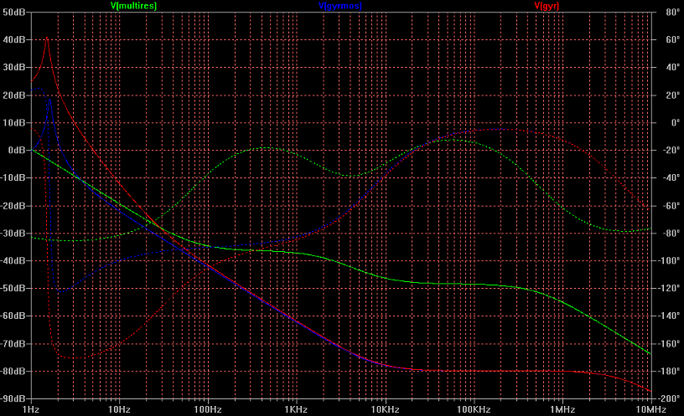Click the -90dB magnitude axis label
The width and height of the screenshot is (684, 416).
click(x=13, y=398)
